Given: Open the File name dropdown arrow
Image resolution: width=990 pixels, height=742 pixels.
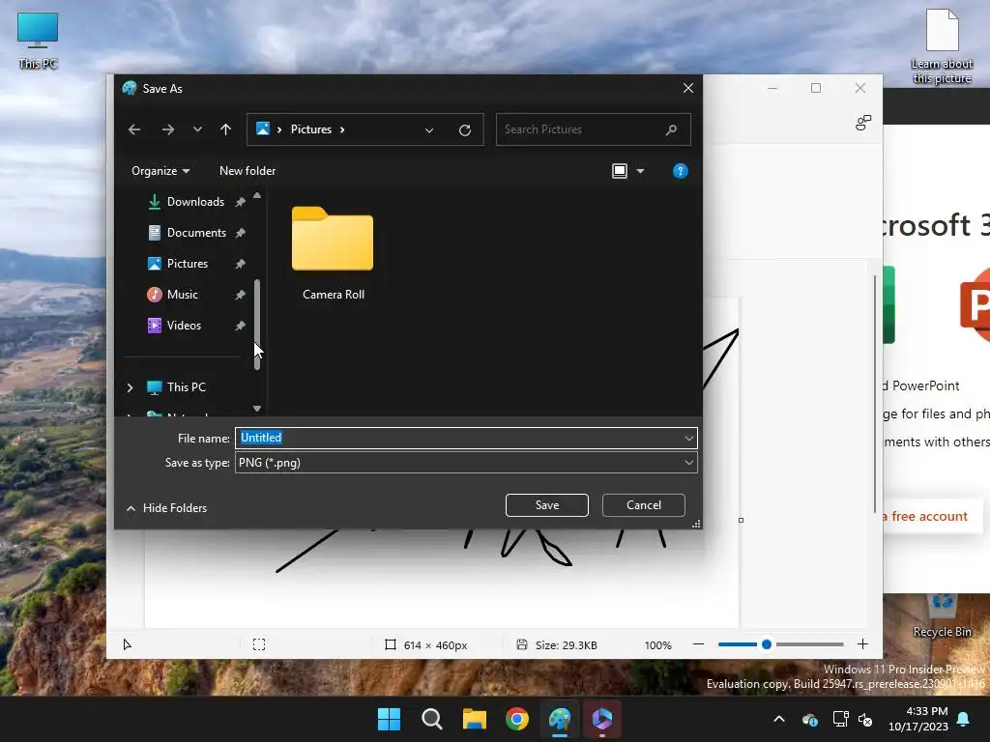Looking at the screenshot, I should (688, 438).
